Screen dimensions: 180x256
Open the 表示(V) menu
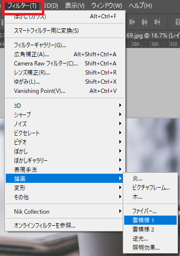75,6
